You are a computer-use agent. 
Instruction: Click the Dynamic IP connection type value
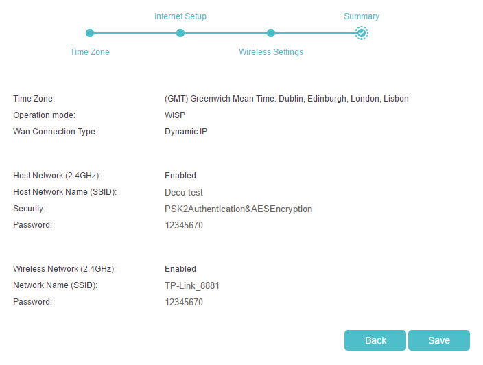click(x=185, y=132)
